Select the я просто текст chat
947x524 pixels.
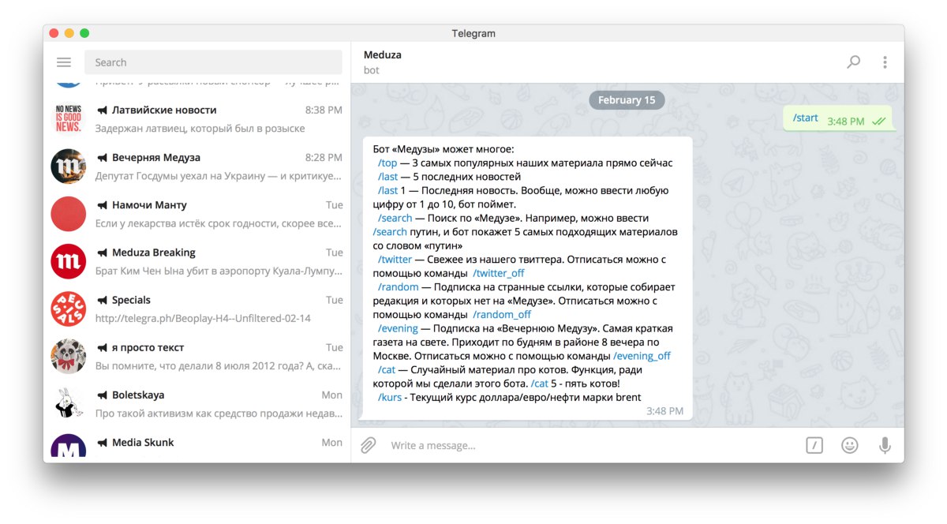point(197,356)
